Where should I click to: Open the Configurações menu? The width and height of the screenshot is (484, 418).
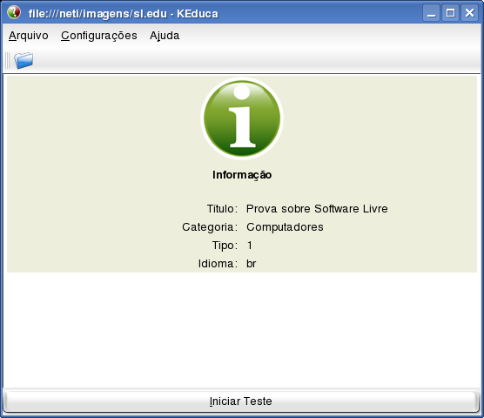pyautogui.click(x=98, y=36)
